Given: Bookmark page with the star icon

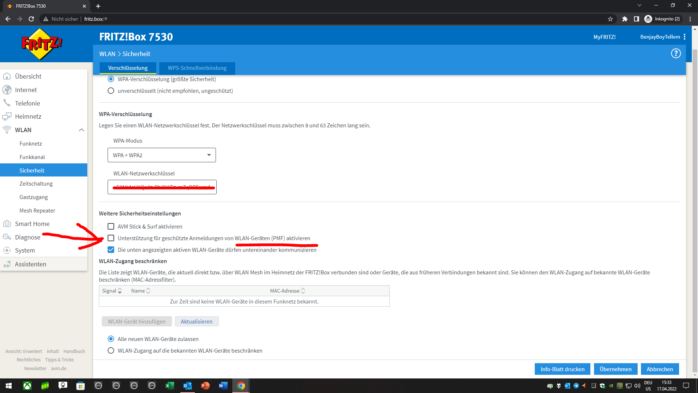Looking at the screenshot, I should [x=610, y=19].
